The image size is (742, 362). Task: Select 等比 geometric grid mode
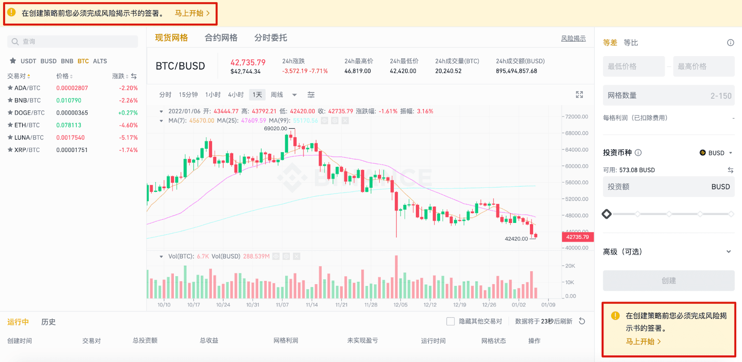(x=631, y=43)
